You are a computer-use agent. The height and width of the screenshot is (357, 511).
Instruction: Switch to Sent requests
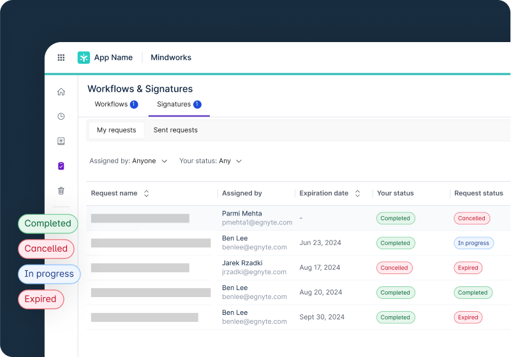175,130
